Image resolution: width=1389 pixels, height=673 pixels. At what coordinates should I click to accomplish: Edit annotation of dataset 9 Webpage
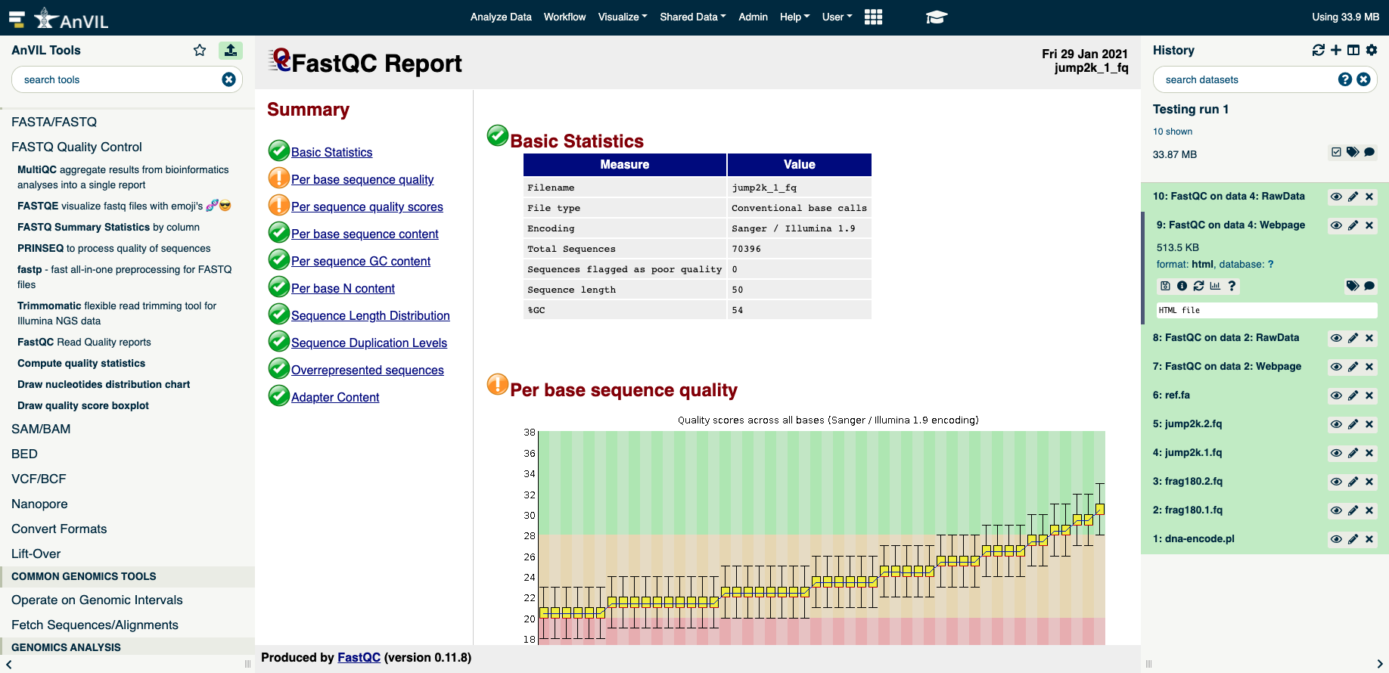(1369, 286)
